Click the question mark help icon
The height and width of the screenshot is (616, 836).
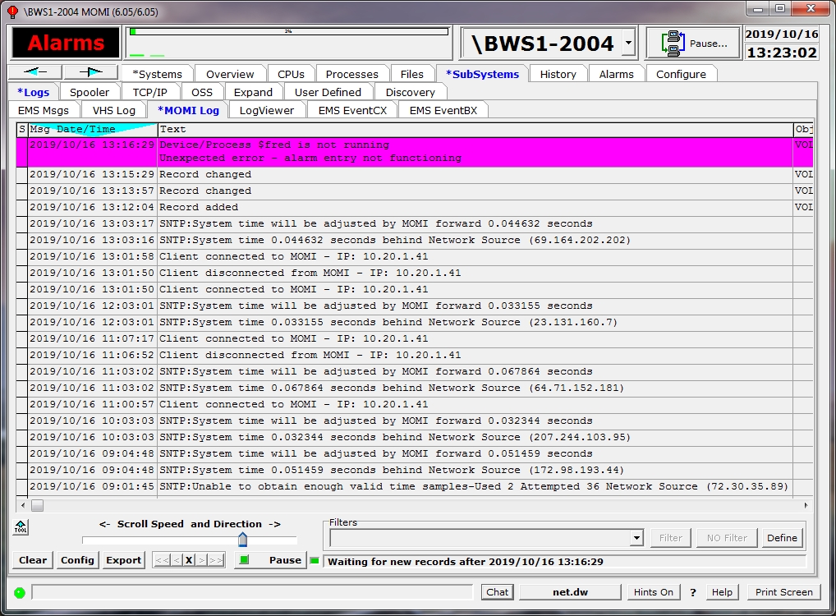(692, 592)
